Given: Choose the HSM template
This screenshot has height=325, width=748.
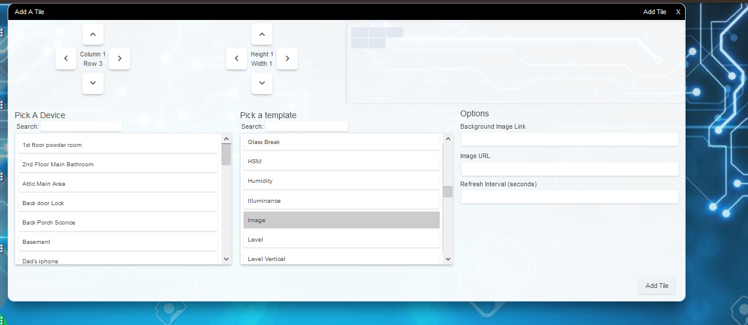Looking at the screenshot, I should 341,161.
